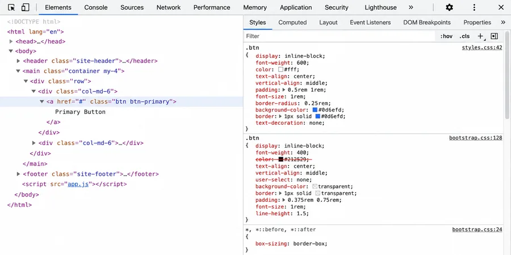Open styles.css:42 source link
The image size is (511, 255).
pos(482,48)
